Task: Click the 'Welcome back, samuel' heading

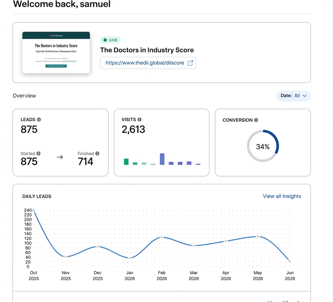Action: coord(62,4)
